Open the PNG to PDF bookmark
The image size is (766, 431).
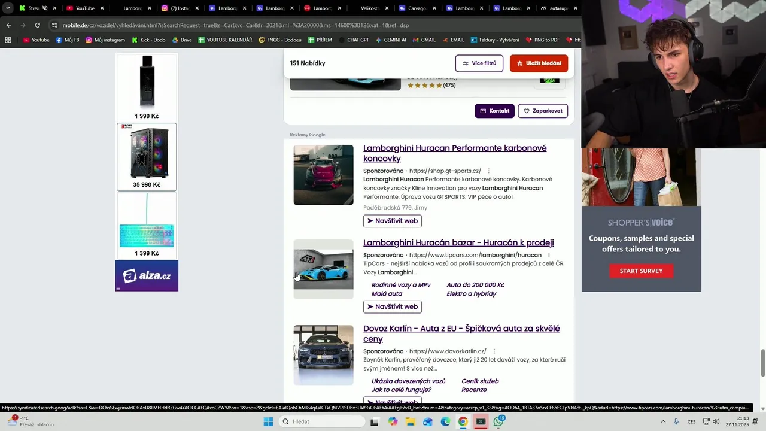pos(543,40)
